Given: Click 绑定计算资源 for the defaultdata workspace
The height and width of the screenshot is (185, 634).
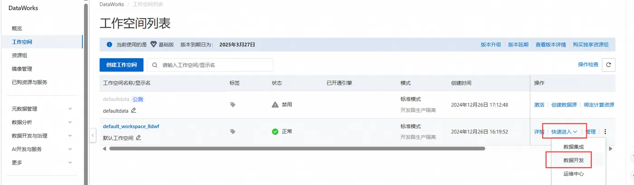Looking at the screenshot, I should coord(599,105).
